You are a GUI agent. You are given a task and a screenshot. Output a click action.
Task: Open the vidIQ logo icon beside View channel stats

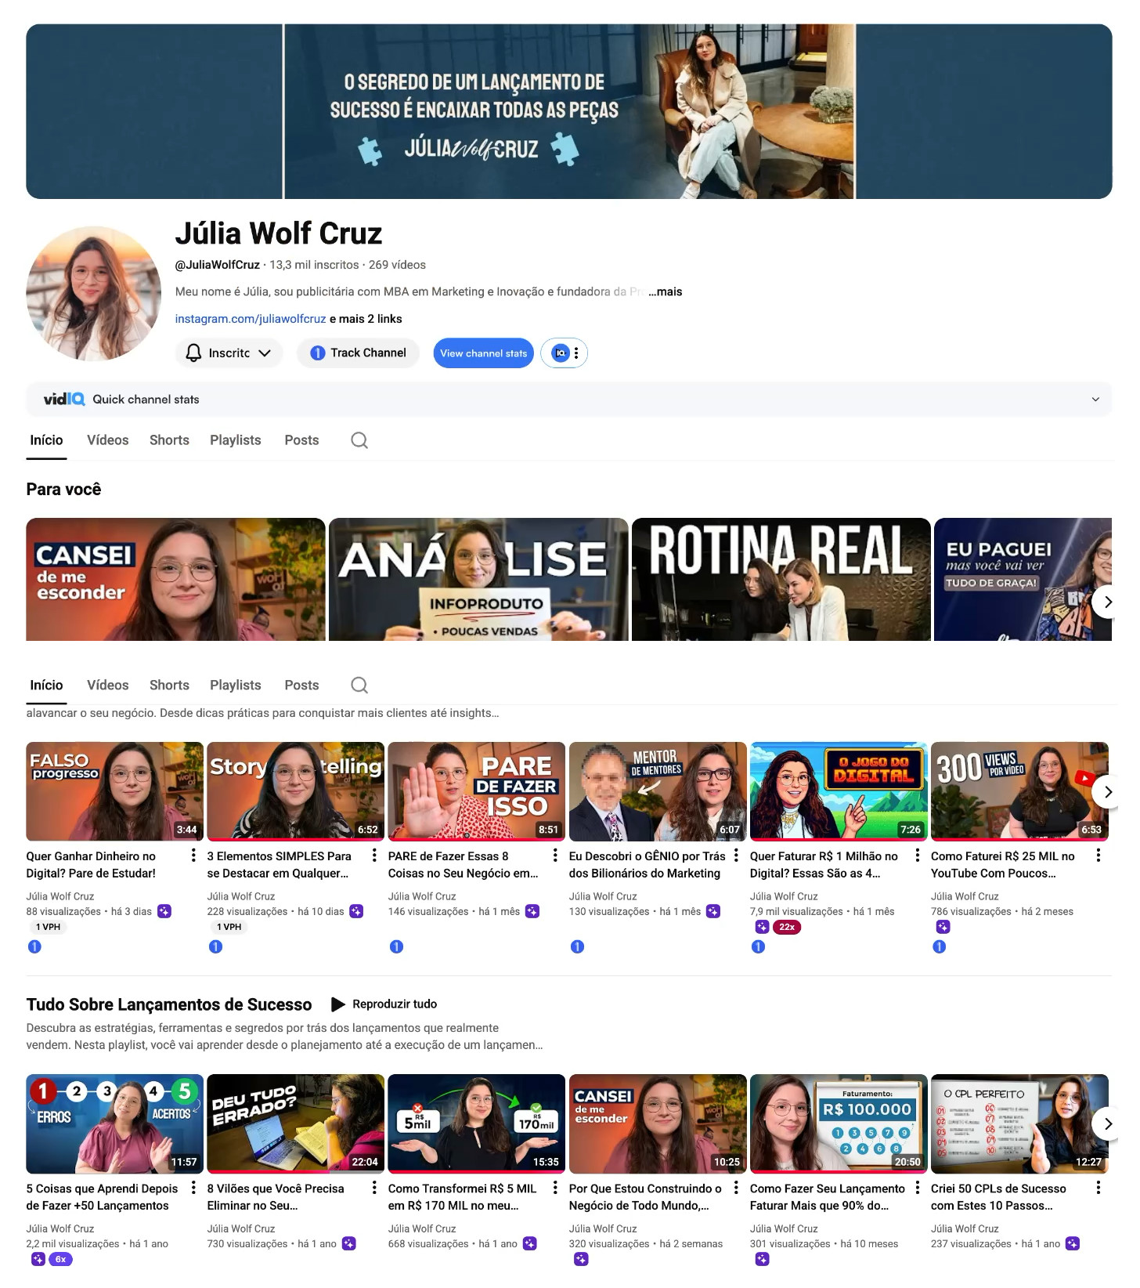pyautogui.click(x=560, y=353)
